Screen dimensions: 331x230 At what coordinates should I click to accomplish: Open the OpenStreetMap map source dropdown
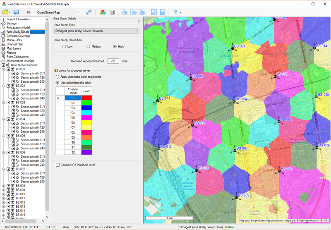58,12
